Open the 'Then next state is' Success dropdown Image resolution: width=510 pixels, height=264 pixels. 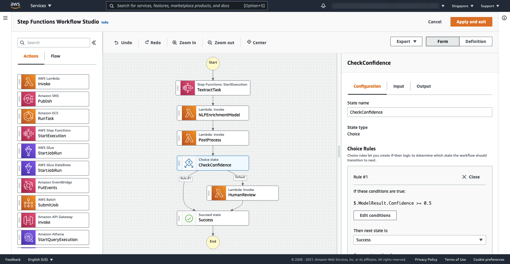420,240
